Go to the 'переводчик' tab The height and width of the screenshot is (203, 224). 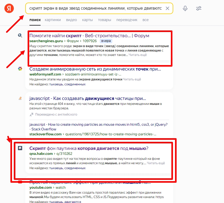127,20
